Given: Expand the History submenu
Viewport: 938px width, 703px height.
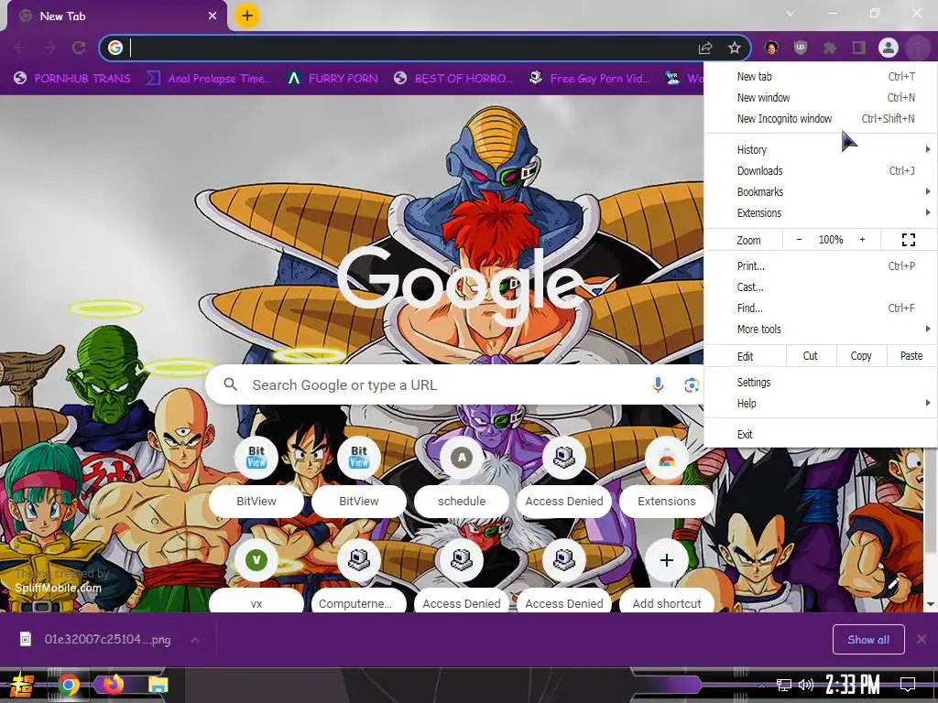Looking at the screenshot, I should pyautogui.click(x=821, y=149).
